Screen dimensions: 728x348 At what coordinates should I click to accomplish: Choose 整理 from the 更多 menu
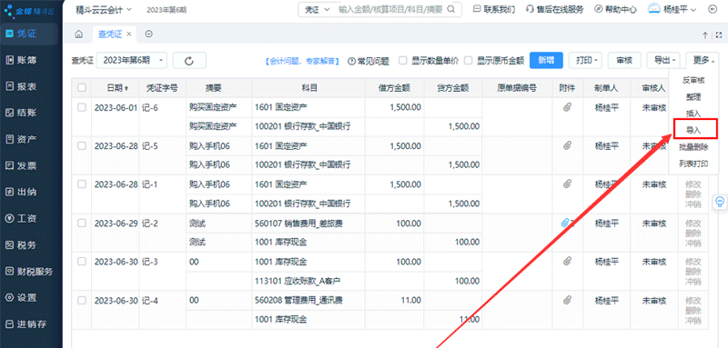click(693, 97)
